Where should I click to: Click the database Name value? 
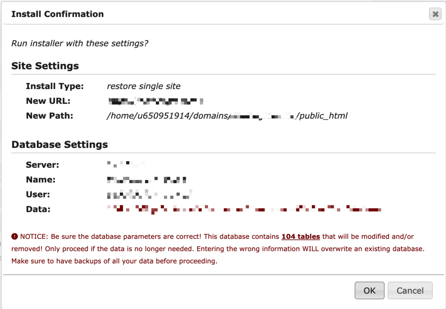click(x=147, y=179)
